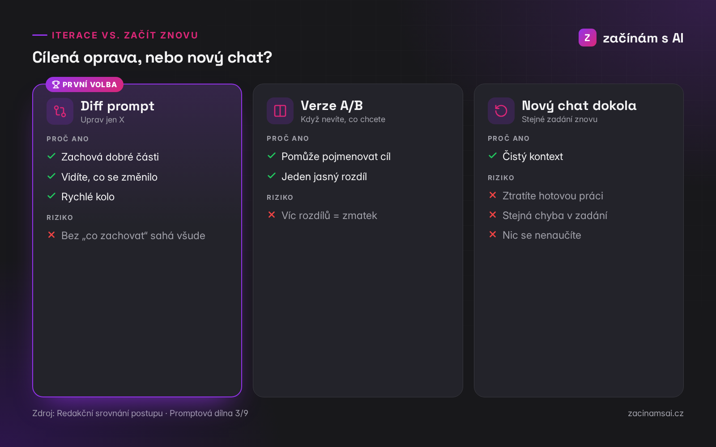Click the heading Cílená oprava, nebo nový chat?

point(152,57)
